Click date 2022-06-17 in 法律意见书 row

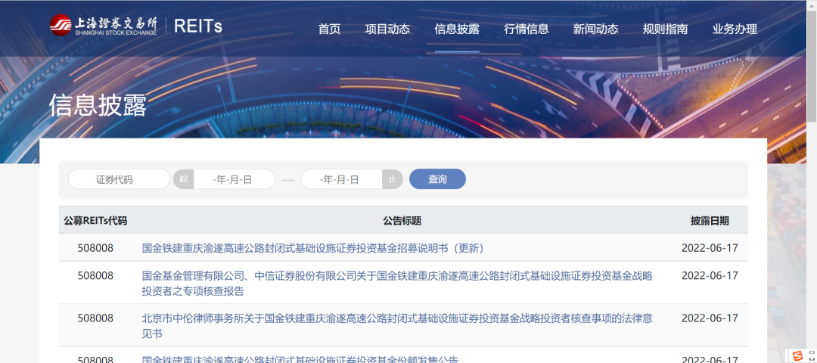coord(710,318)
